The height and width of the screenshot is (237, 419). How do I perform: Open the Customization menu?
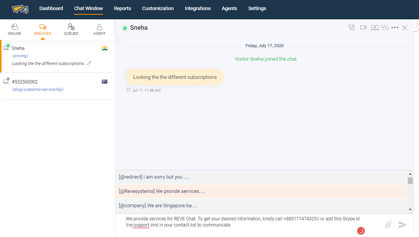coord(158,9)
